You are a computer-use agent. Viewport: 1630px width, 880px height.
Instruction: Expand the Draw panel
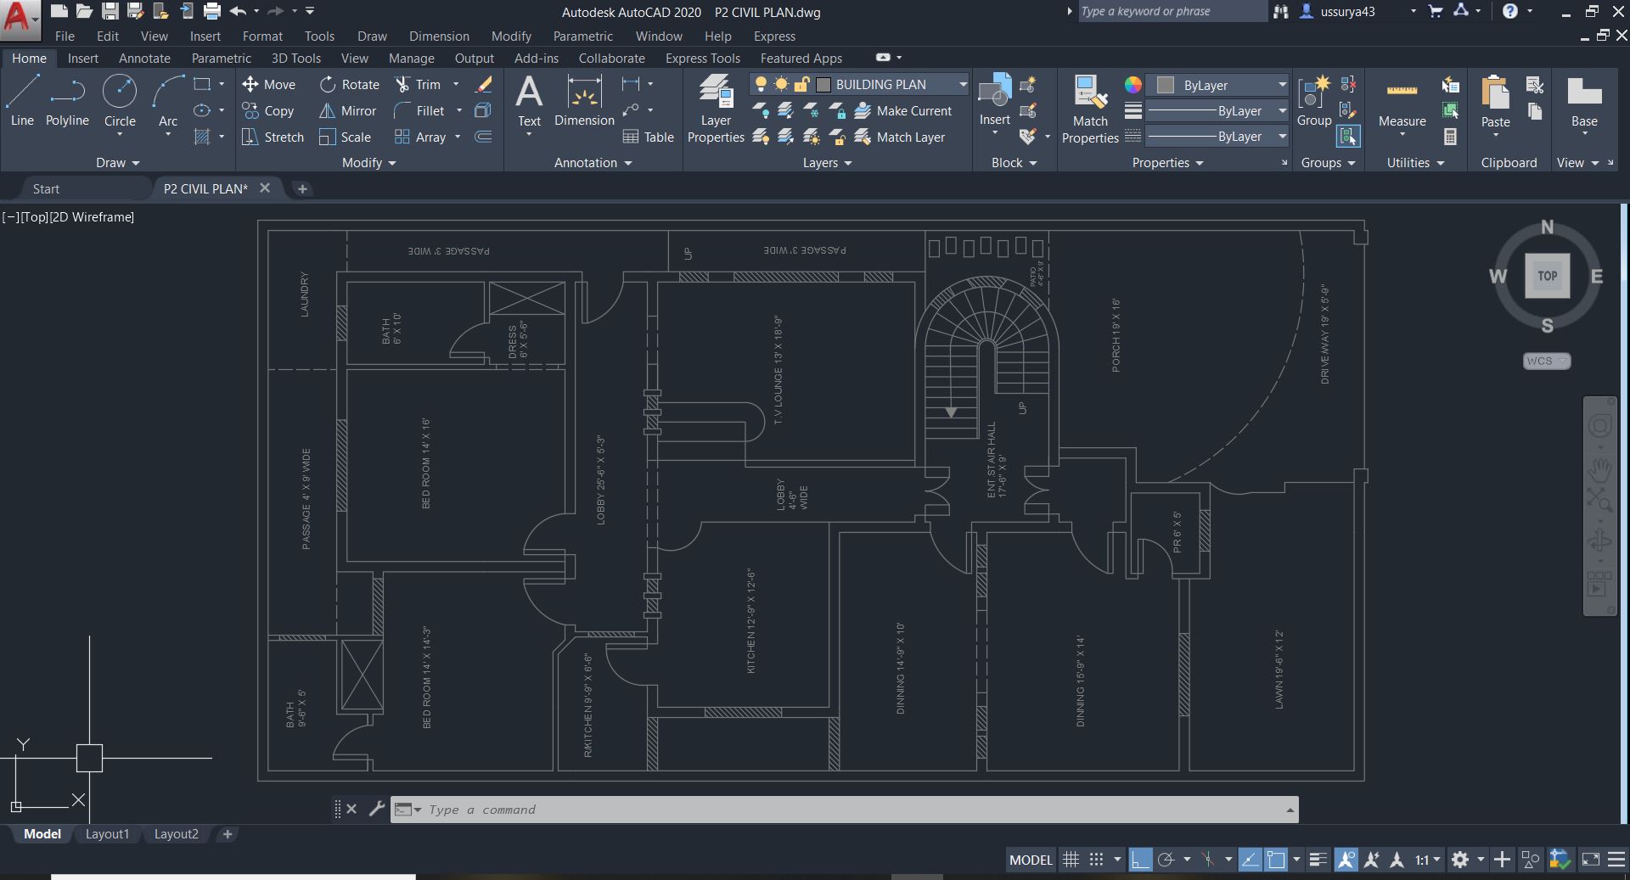117,162
